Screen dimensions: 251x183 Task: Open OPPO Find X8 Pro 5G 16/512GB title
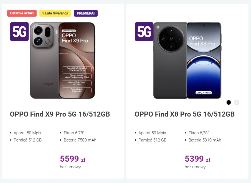(185, 114)
